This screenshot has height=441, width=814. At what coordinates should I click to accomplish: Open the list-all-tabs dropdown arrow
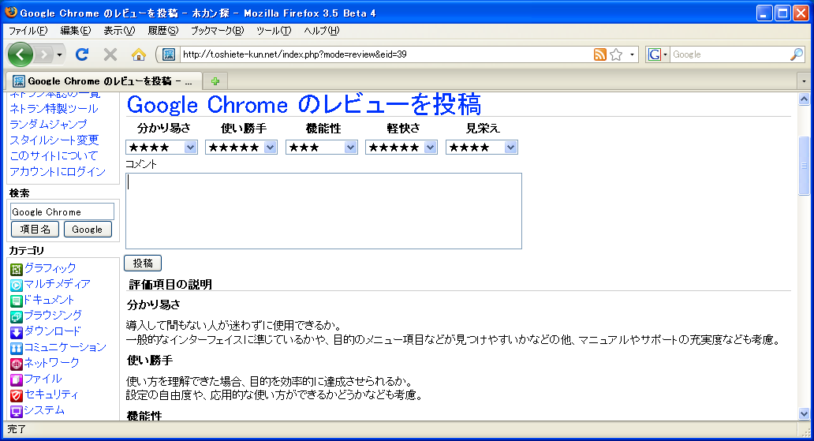pos(804,81)
